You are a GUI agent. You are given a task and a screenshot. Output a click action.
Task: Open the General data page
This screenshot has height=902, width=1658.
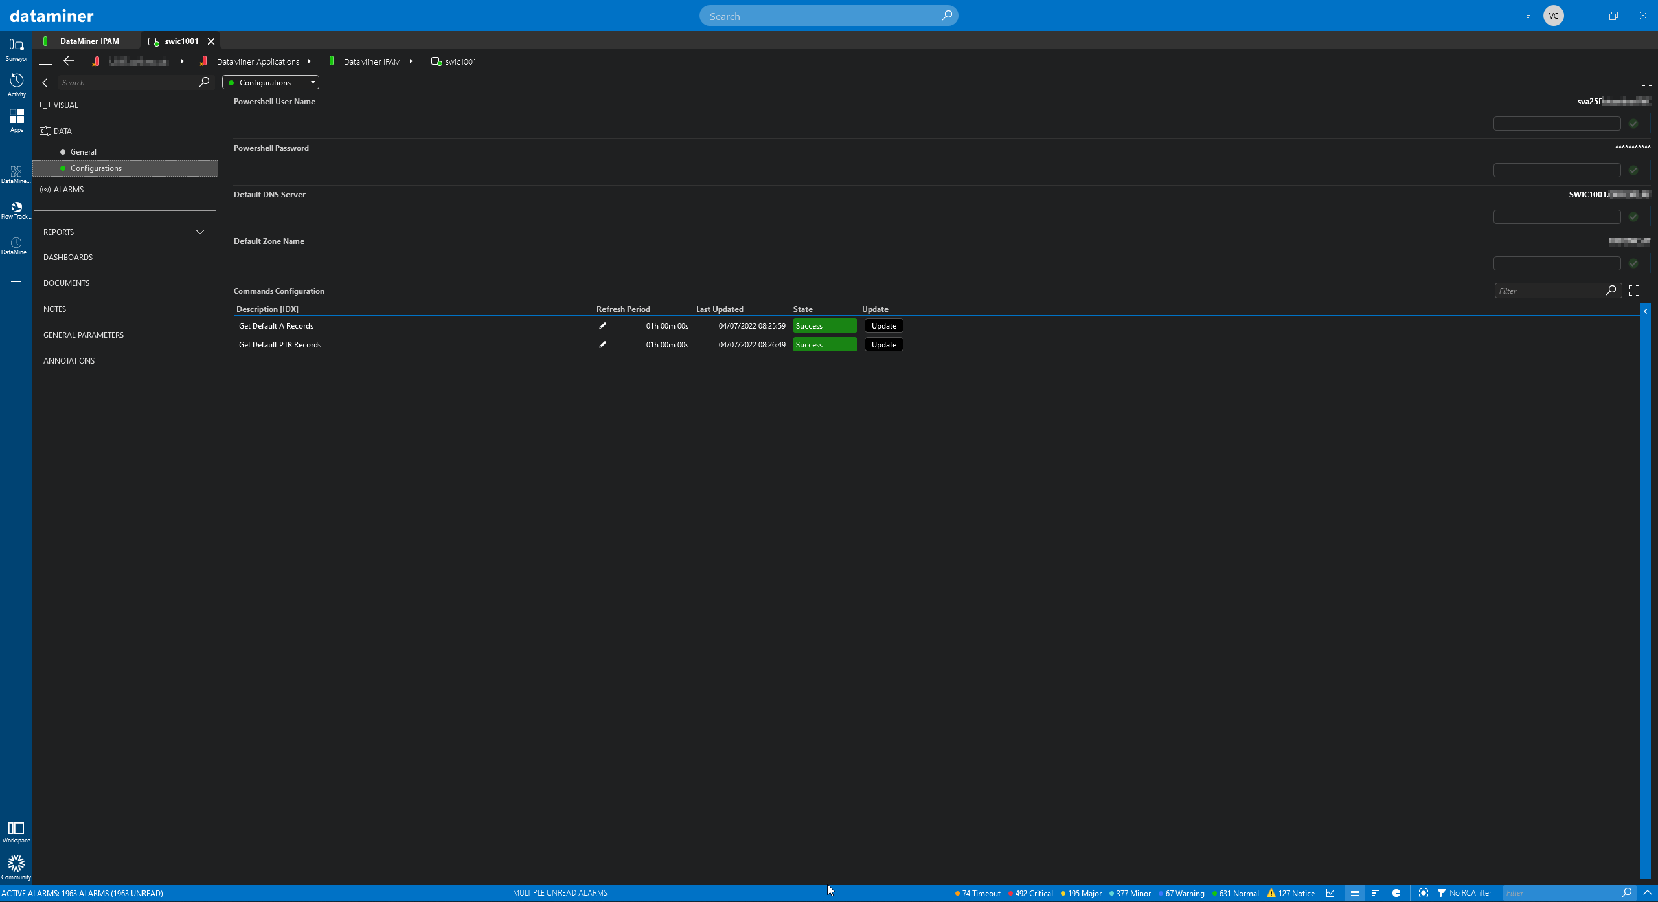click(84, 152)
